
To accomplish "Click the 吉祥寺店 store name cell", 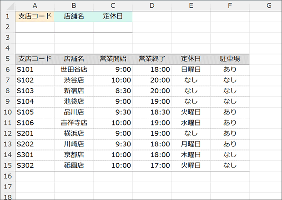I will [x=74, y=122].
